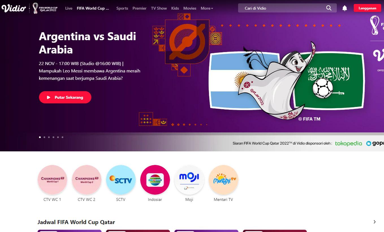384x232 pixels.
Task: Open the Moji channel icon
Action: pos(189,180)
